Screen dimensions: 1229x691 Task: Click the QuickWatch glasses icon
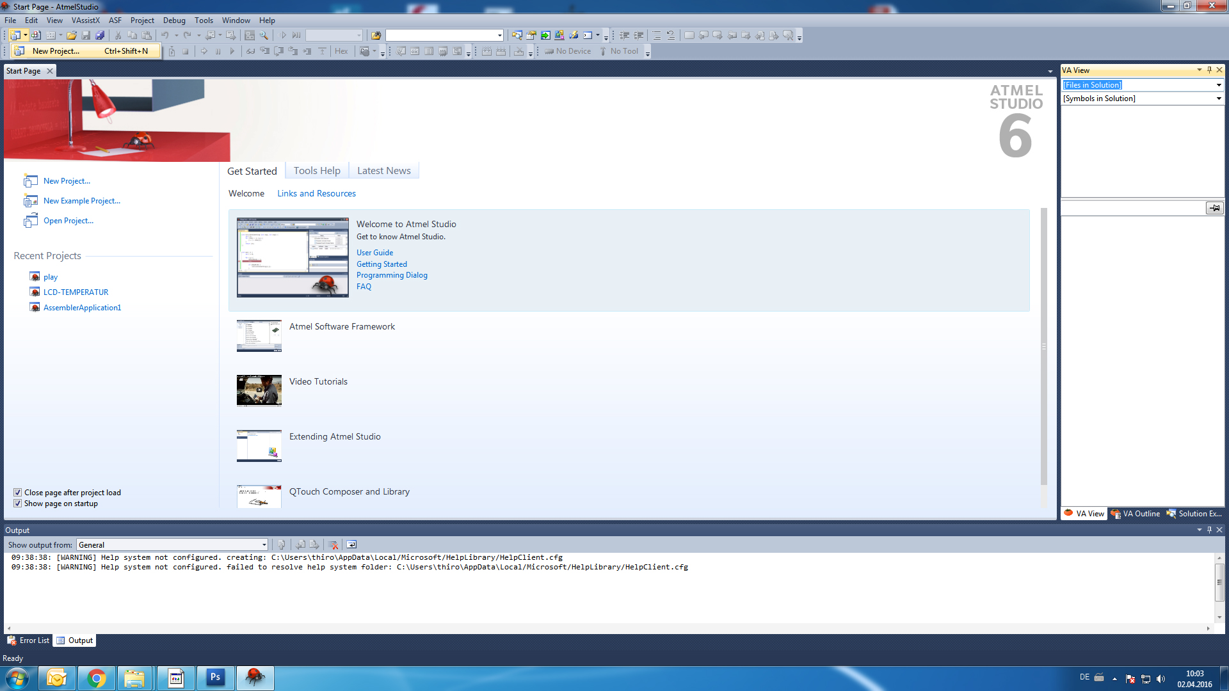[x=250, y=51]
